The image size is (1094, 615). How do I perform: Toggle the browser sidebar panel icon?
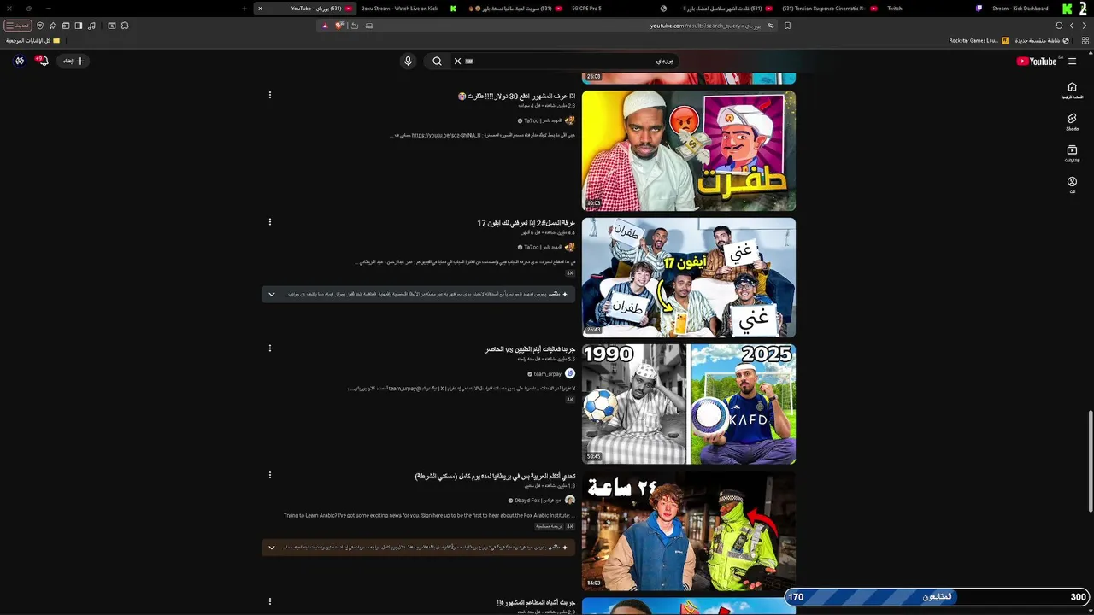tap(79, 26)
